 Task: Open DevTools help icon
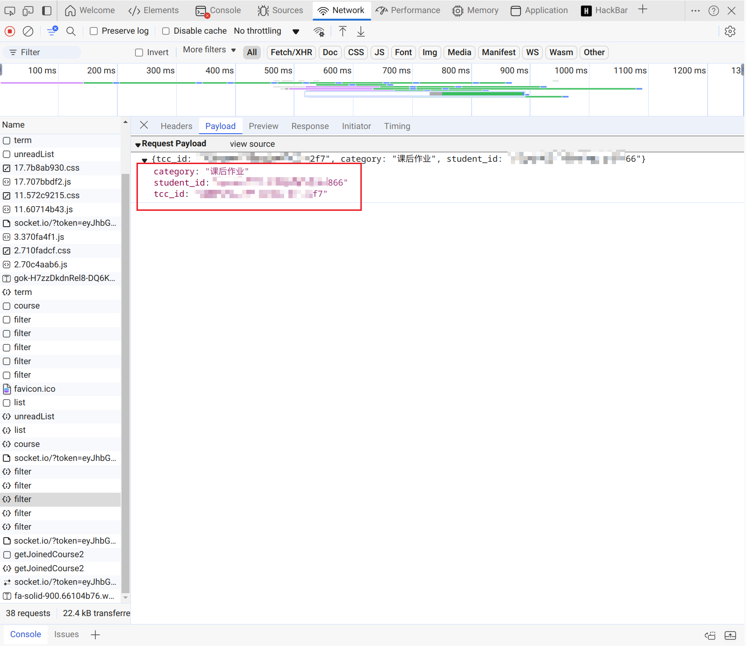pyautogui.click(x=714, y=10)
